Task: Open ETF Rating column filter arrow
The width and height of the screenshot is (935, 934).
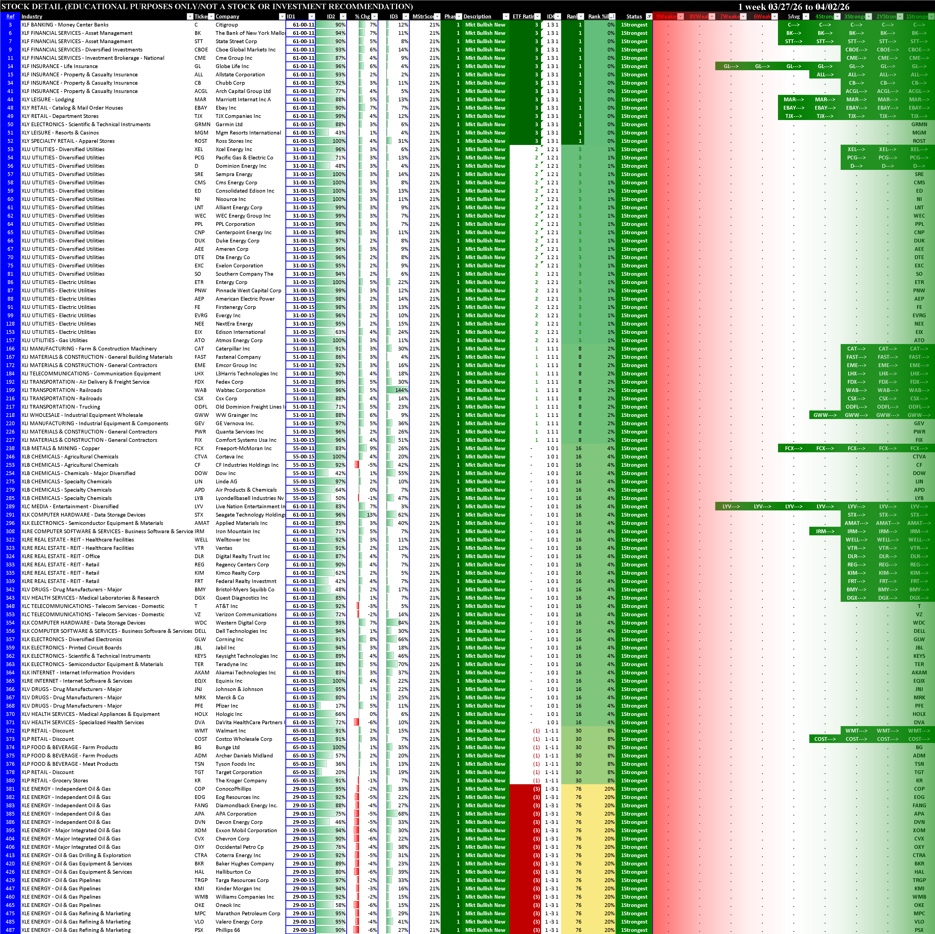Action: 537,16
